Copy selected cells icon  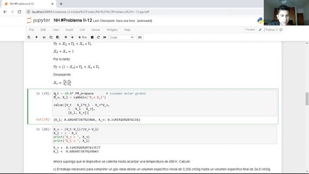point(51,37)
